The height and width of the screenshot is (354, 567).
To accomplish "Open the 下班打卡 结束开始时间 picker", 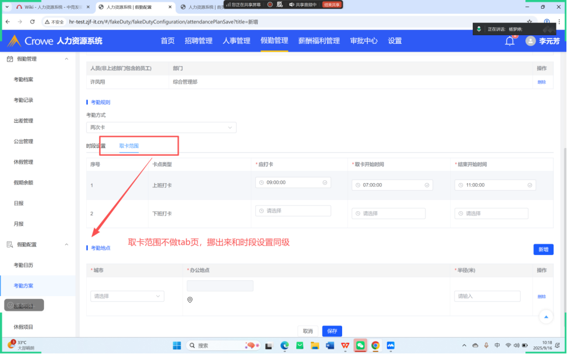I will point(491,214).
